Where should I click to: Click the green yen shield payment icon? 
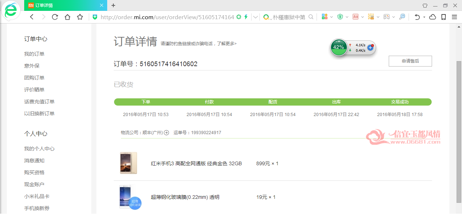340,17
